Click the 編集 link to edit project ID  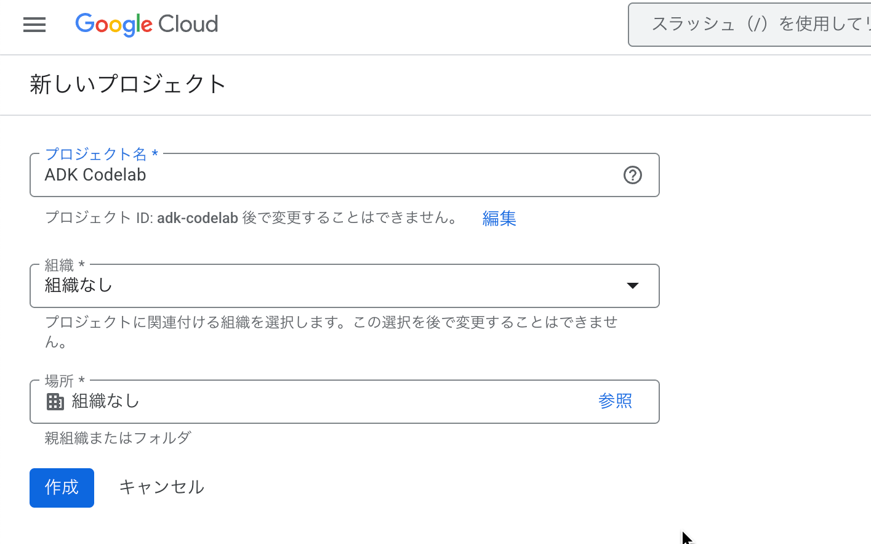[x=499, y=218]
